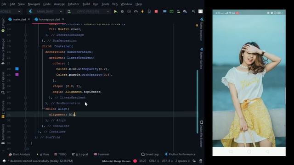Click the 31:27 cursor position indicator
294x165 pixels.
click(x=143, y=161)
